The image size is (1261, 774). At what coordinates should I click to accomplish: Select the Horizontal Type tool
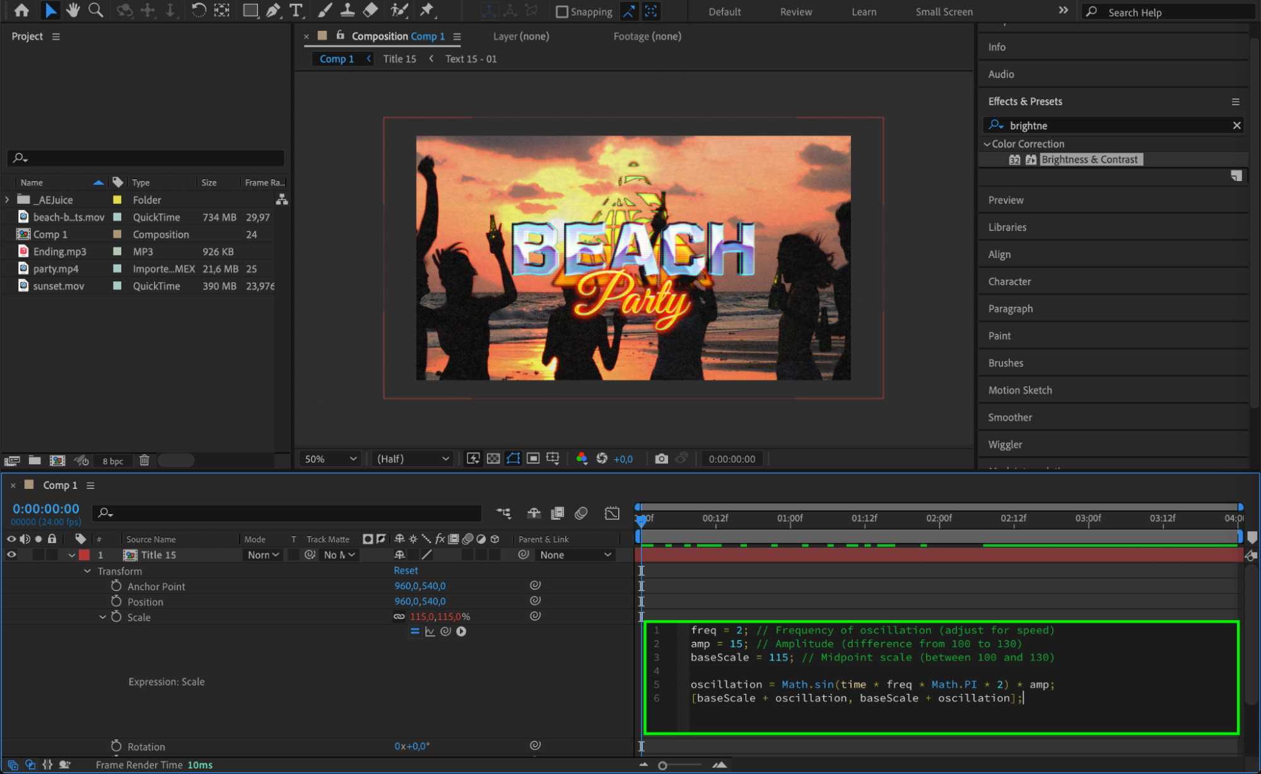point(295,10)
